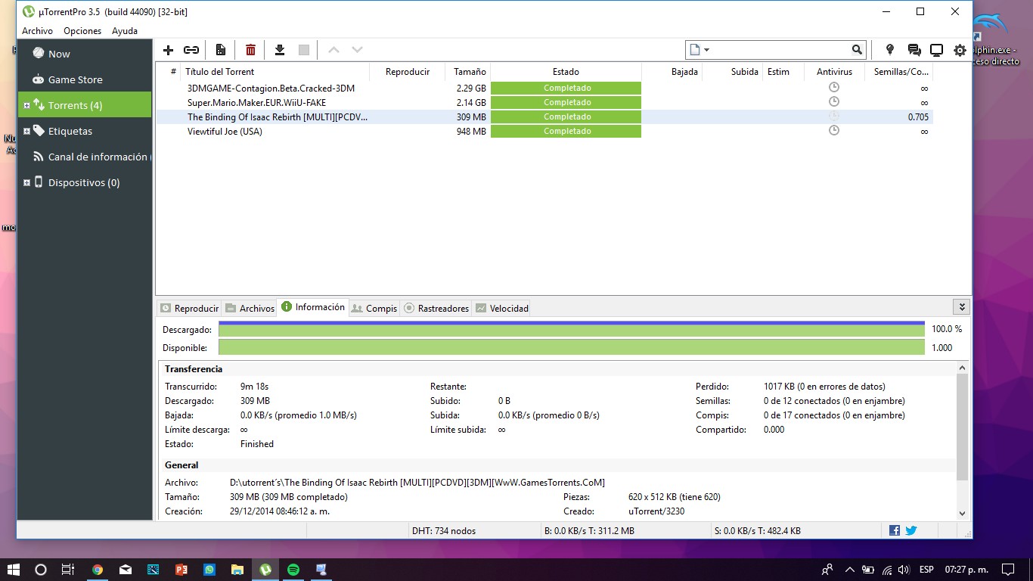Sort by Subida column header
The width and height of the screenshot is (1033, 581).
(733, 72)
